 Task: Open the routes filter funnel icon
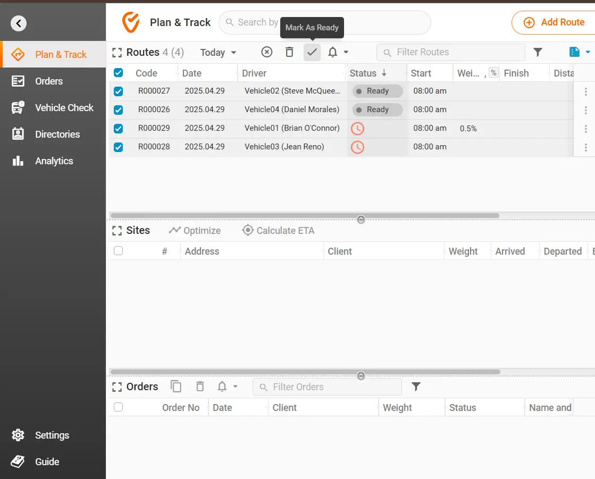[x=538, y=52]
